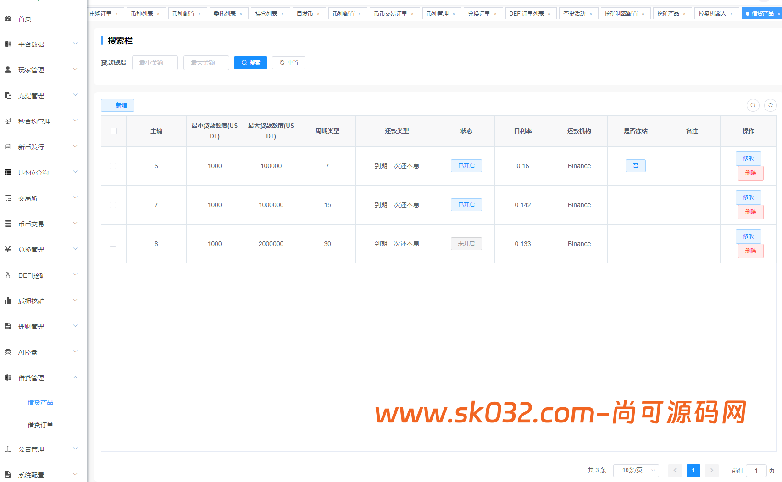This screenshot has height=482, width=782.
Task: Expand the 充提管理 menu chevron
Action: pos(75,95)
